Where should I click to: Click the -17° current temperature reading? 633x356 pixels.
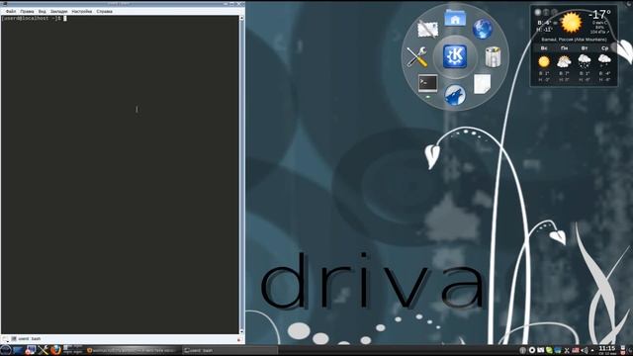point(599,15)
